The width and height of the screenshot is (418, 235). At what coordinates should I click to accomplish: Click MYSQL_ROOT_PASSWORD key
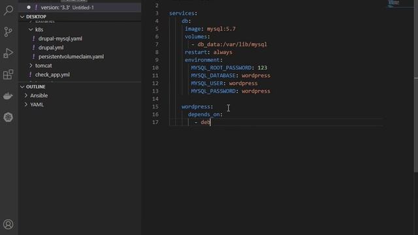(x=221, y=68)
